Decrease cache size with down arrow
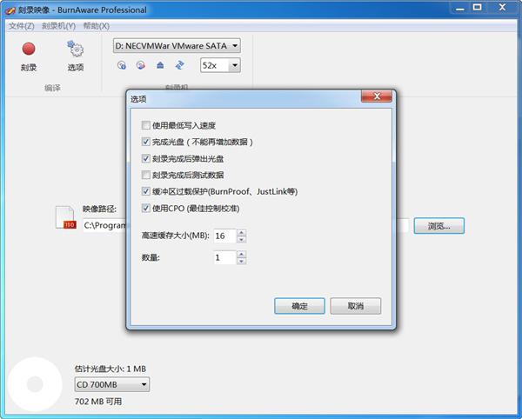522x419 pixels. (242, 239)
